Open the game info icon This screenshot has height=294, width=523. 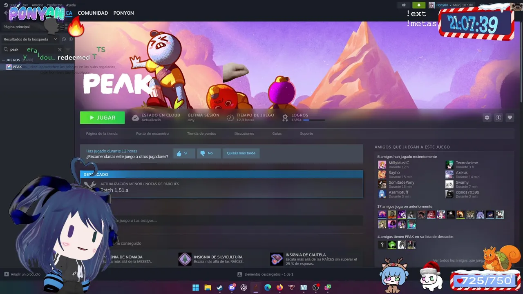[x=498, y=118]
